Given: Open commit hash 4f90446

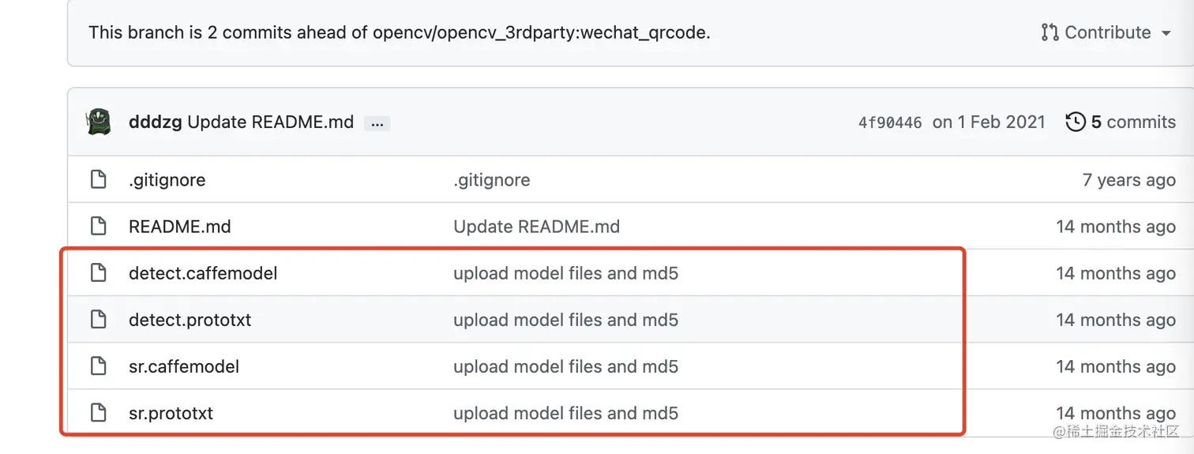Looking at the screenshot, I should click(x=890, y=122).
